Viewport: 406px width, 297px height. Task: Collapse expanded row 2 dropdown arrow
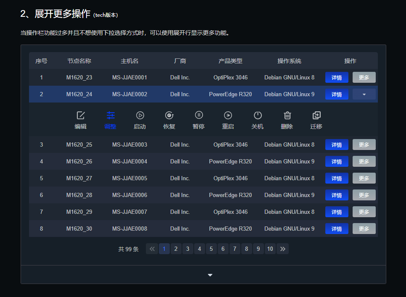pyautogui.click(x=364, y=95)
